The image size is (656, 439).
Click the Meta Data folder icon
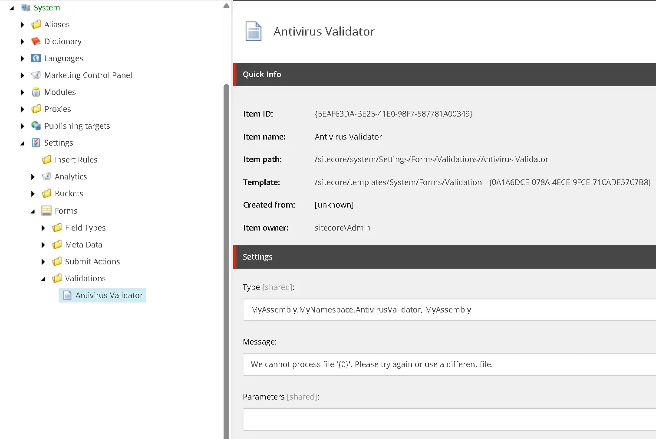click(x=57, y=245)
